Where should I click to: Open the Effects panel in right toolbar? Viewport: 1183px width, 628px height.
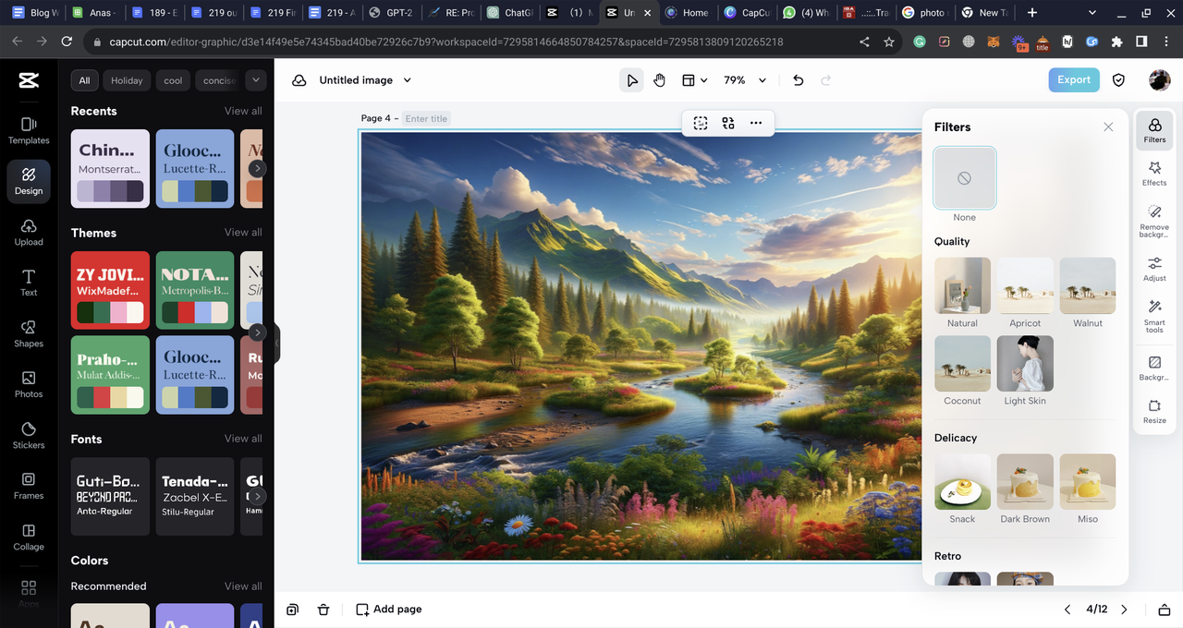point(1154,172)
